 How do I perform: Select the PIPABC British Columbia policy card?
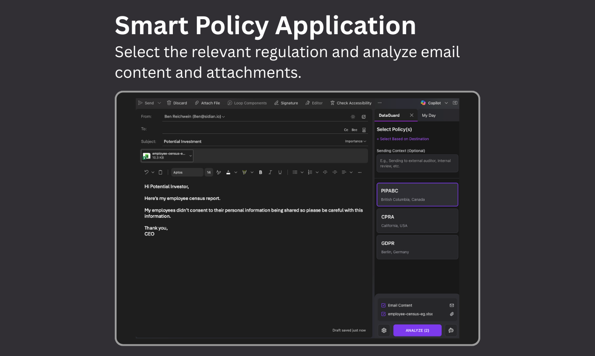click(417, 194)
